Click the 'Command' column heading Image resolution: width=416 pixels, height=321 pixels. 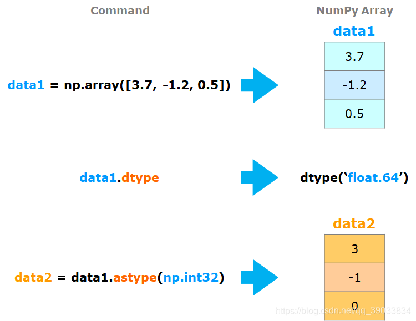[x=120, y=11]
